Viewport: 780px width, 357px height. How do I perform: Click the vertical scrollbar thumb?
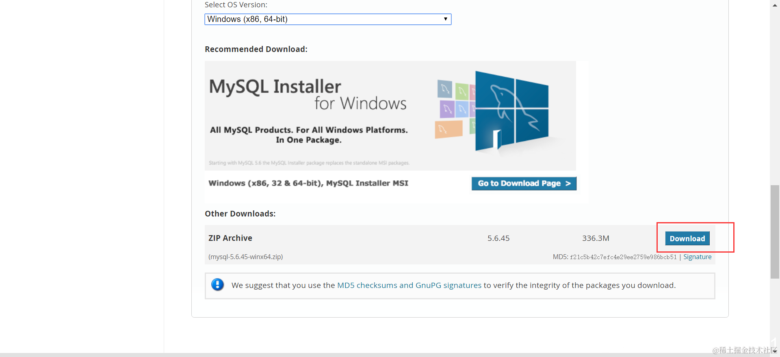pyautogui.click(x=775, y=232)
